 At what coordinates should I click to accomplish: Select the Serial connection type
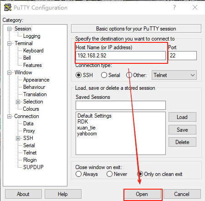coord(104,75)
